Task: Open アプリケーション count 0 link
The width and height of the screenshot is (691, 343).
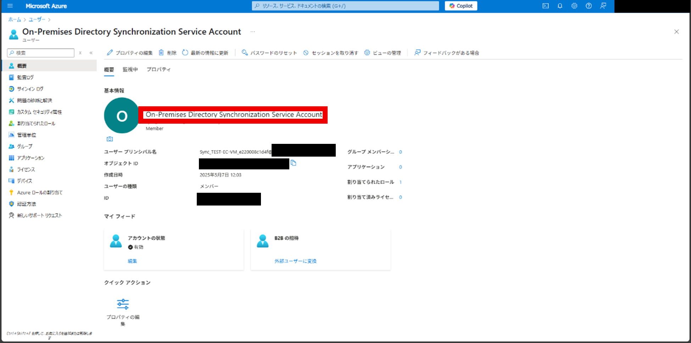Action: coord(400,167)
